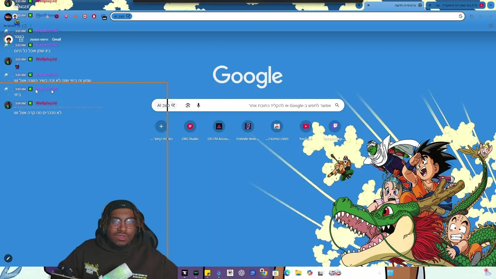Switch to the new tab (כרטיסייה חדשה)
The height and width of the screenshot is (279, 496).
pyautogui.click(x=394, y=5)
